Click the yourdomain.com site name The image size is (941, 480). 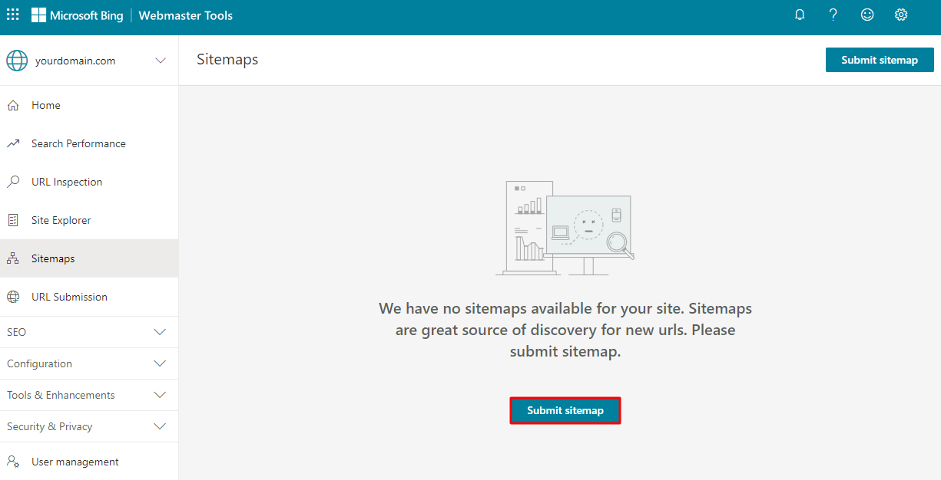point(75,61)
